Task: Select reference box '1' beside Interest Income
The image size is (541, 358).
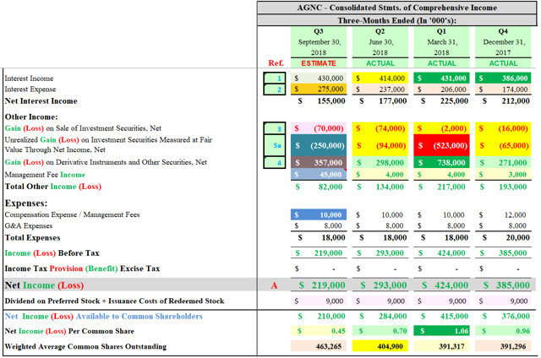Action: (x=275, y=79)
